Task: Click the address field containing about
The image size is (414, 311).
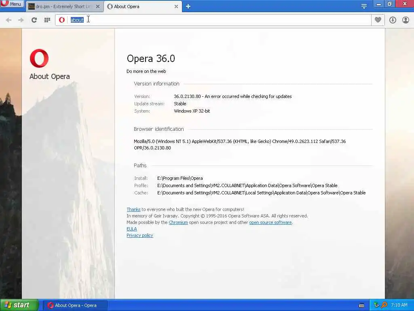Action: 213,20
